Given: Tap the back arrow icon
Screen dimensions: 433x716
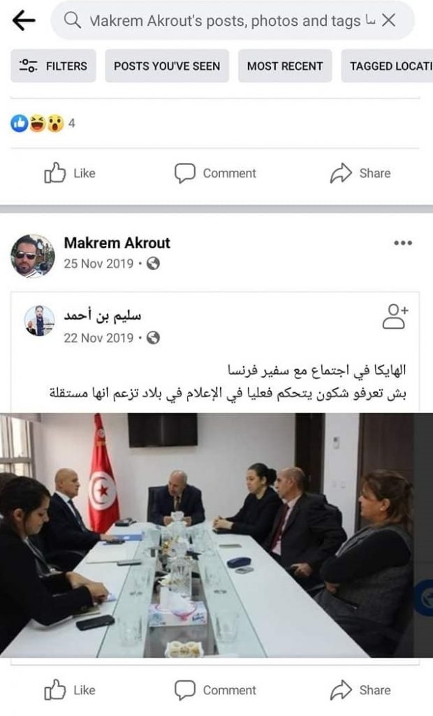Looking at the screenshot, I should click(x=24, y=20).
